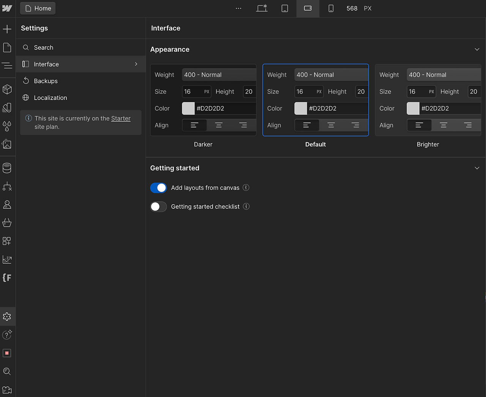Open the Search settings item
This screenshot has height=397, width=486.
tap(81, 48)
